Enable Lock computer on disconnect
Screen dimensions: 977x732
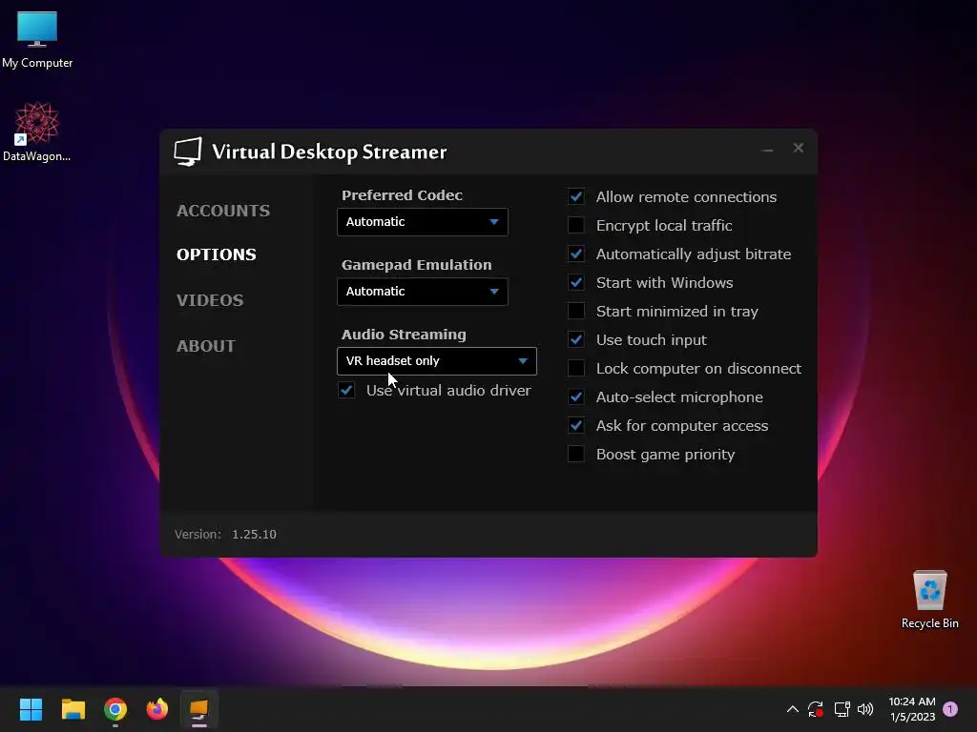click(x=576, y=369)
